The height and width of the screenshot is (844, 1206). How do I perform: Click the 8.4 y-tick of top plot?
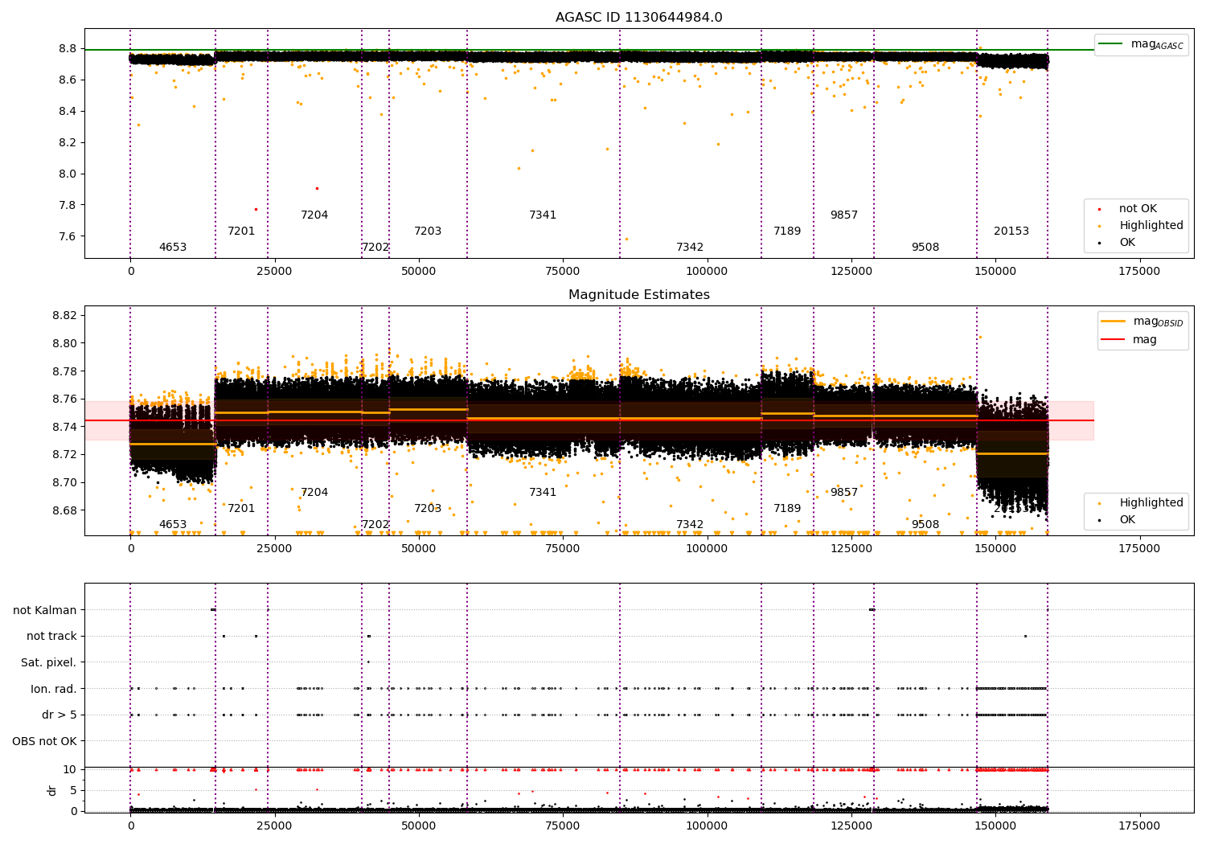pos(68,112)
